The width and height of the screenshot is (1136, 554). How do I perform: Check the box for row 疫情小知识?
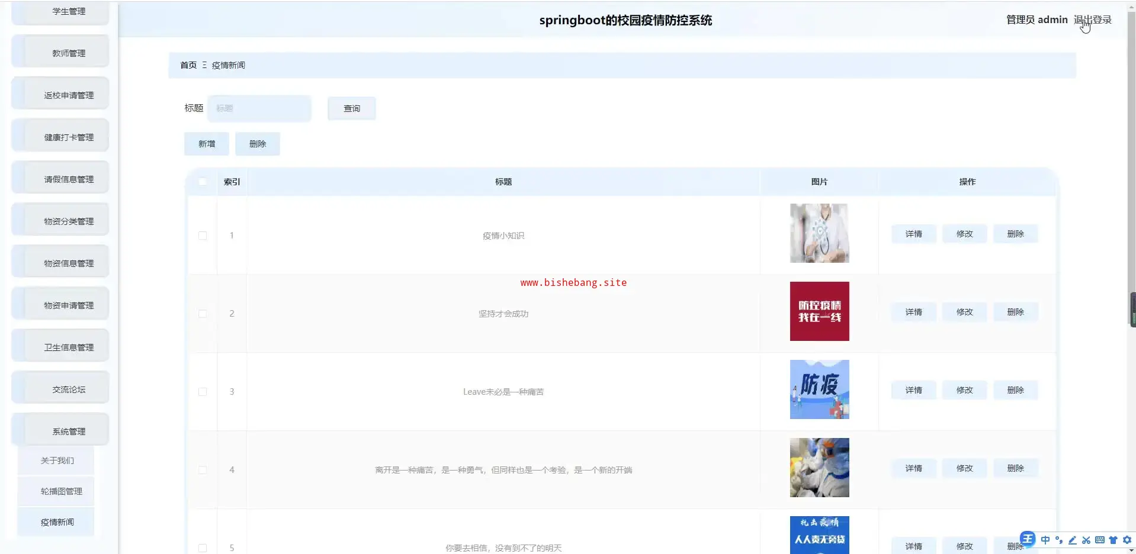click(203, 236)
